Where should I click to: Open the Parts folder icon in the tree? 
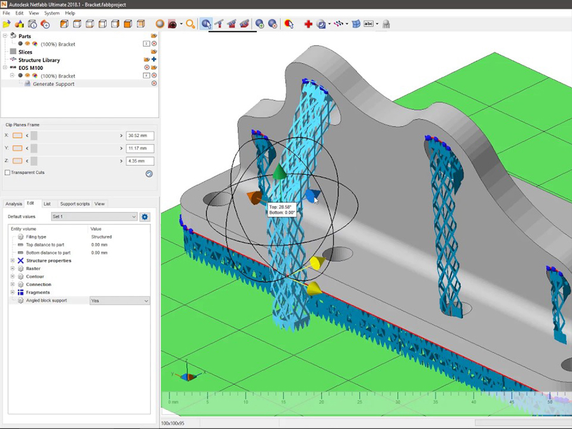point(154,36)
